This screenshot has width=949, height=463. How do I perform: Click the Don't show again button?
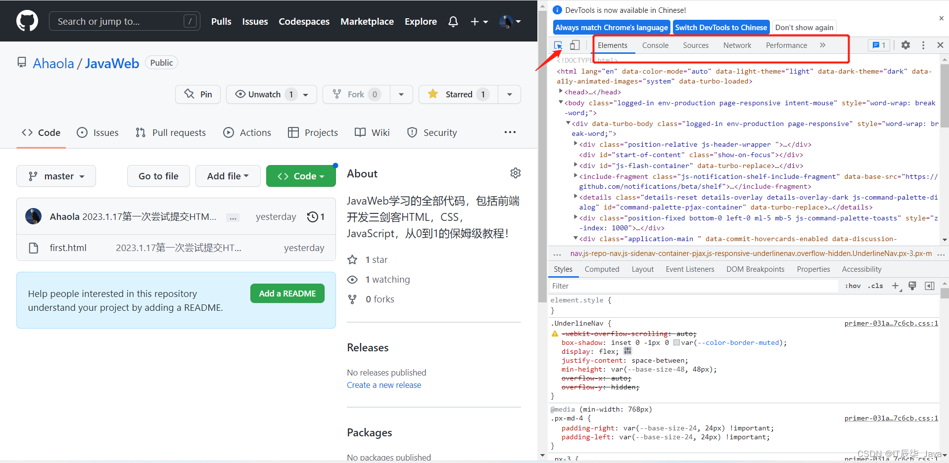coord(804,28)
